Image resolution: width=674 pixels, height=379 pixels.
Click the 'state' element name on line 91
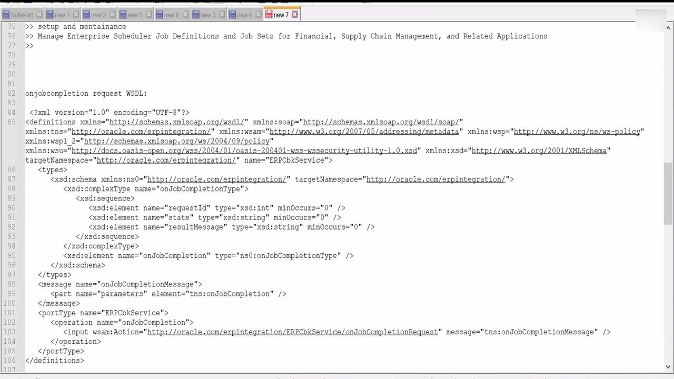coord(179,217)
